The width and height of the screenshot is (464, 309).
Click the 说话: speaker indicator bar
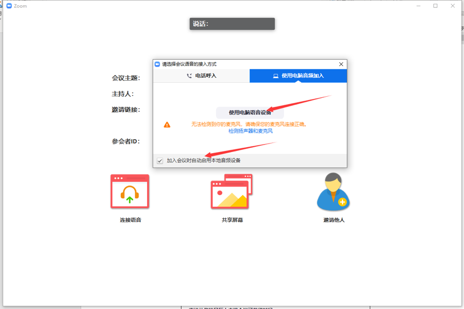(232, 24)
